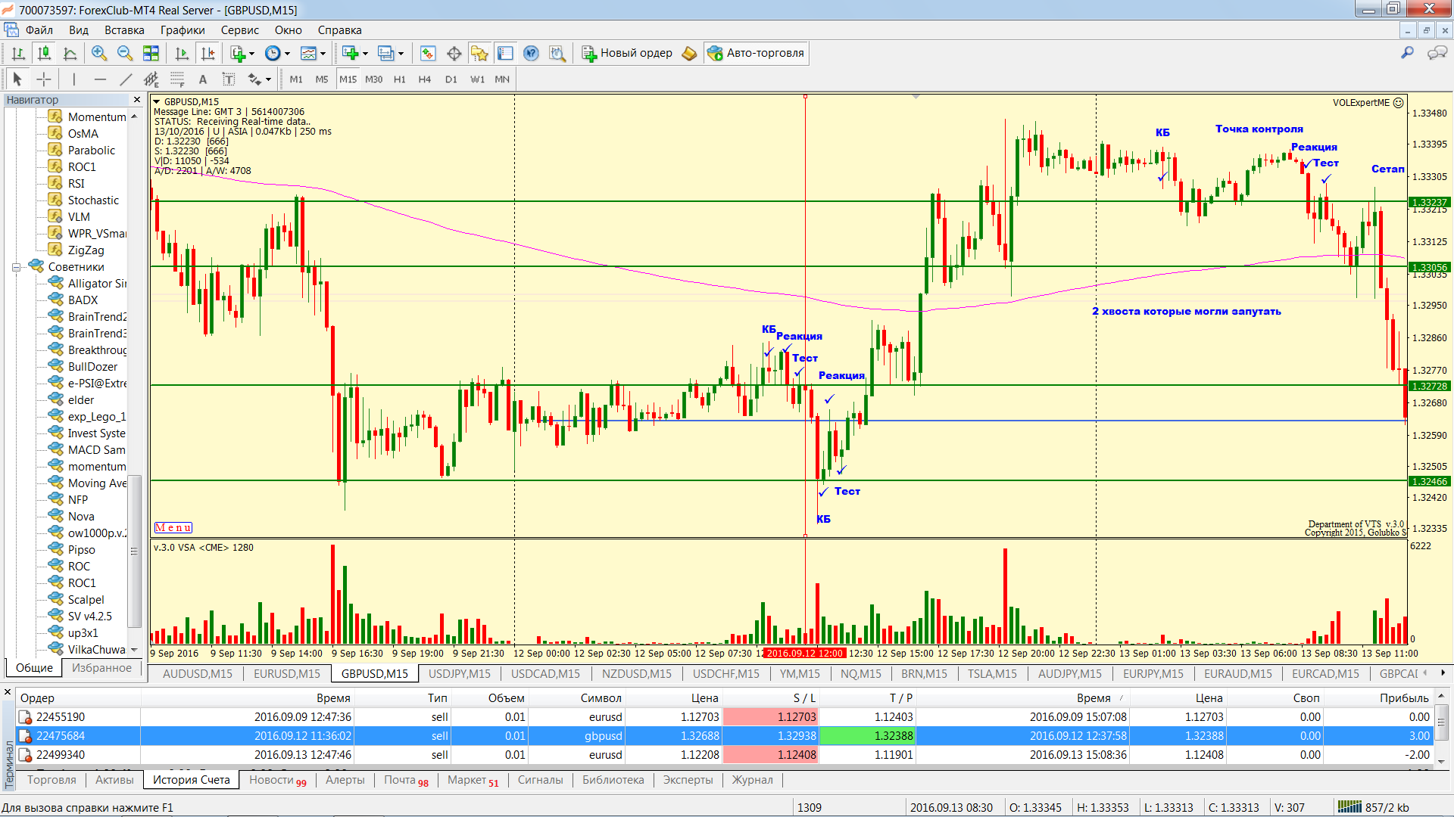Open the Сервис menu
Image resolution: width=1454 pixels, height=817 pixels.
point(239,30)
